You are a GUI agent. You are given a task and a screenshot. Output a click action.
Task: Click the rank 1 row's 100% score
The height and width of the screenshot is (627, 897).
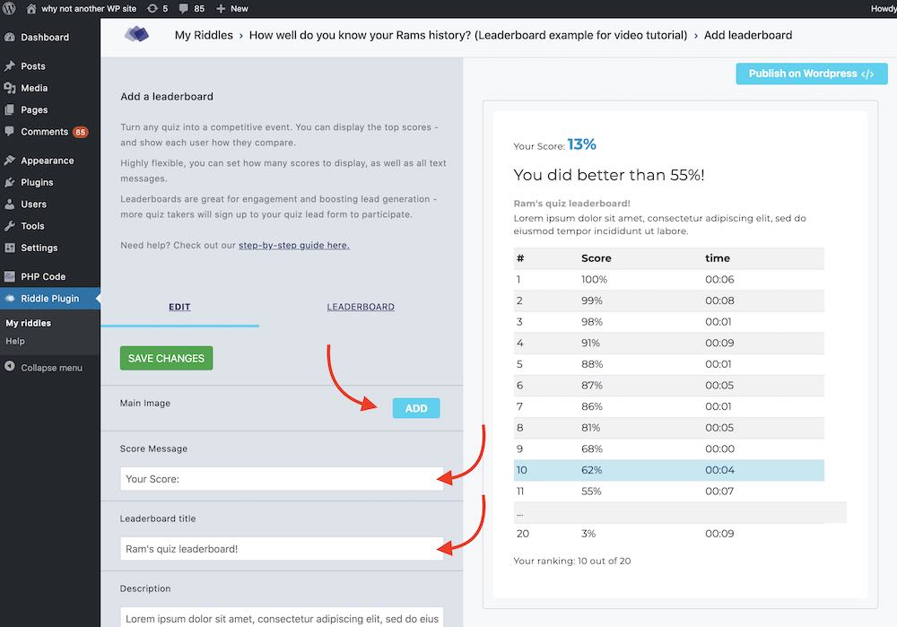pos(595,279)
